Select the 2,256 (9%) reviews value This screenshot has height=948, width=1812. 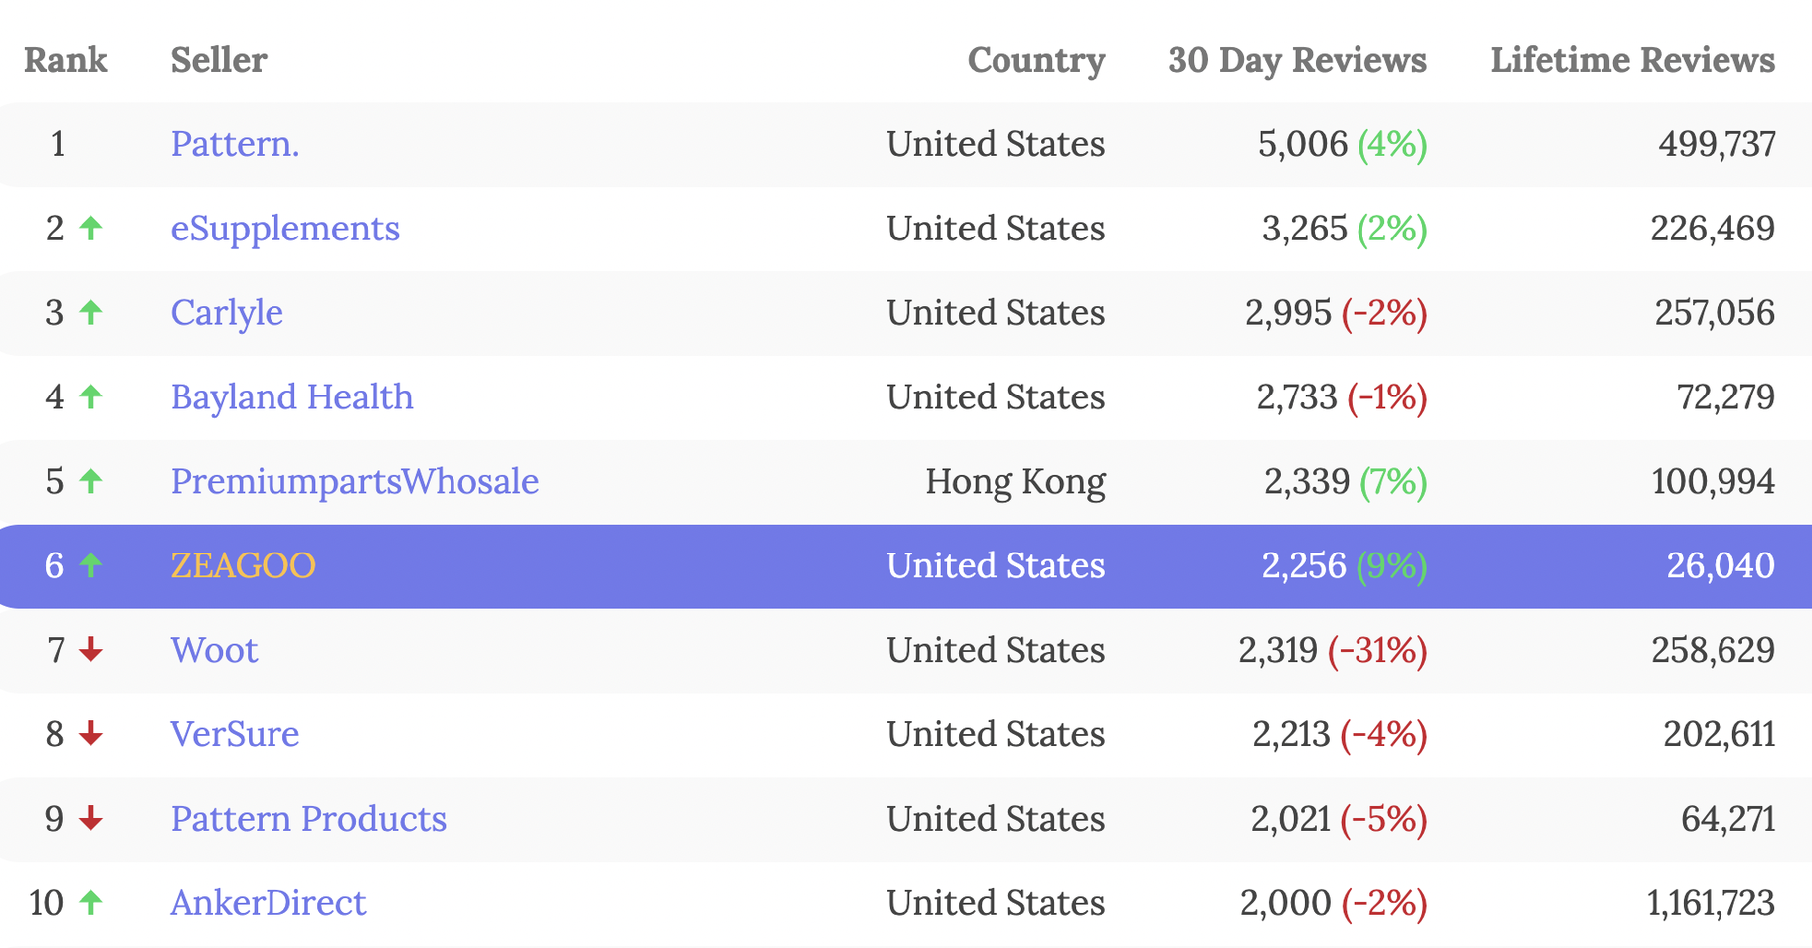click(x=1345, y=566)
